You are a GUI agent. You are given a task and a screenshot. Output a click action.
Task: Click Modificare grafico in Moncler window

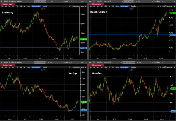tap(166, 67)
